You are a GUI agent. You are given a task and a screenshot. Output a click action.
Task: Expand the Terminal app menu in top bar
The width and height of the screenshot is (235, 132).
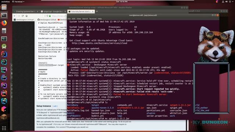(18, 1)
